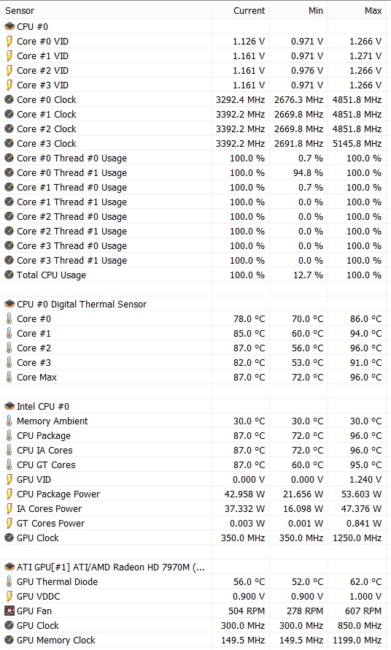
Task: Select the Memory Ambient row
Action: (195, 421)
